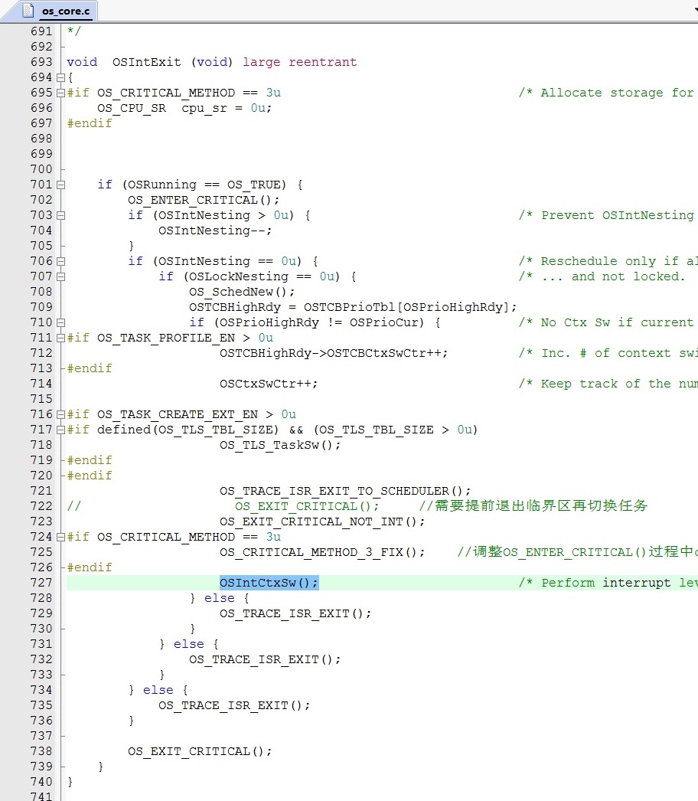Image resolution: width=698 pixels, height=801 pixels.
Task: Click the highlighted OSIntCtxSw(); call
Action: (269, 583)
